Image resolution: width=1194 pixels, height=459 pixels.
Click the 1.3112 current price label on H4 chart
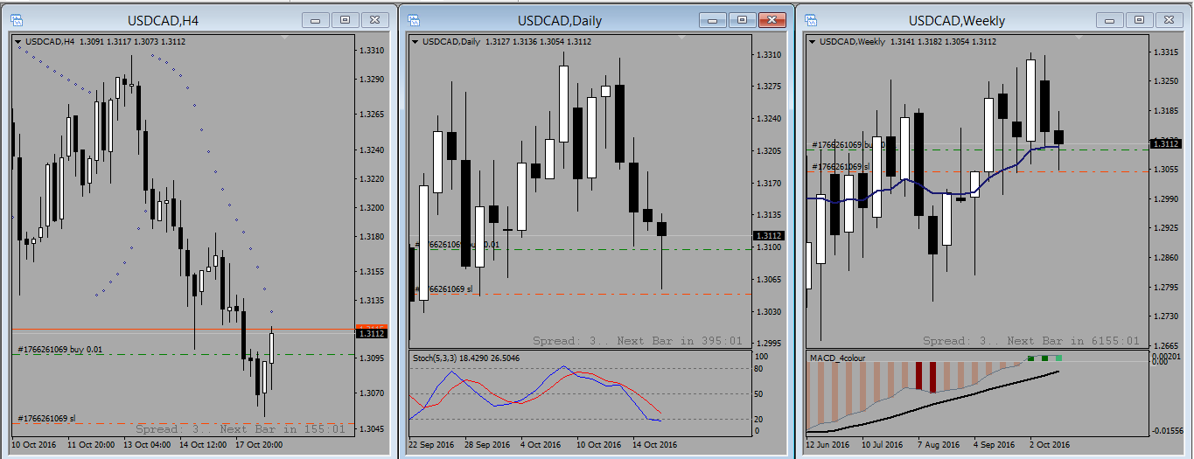coord(372,333)
